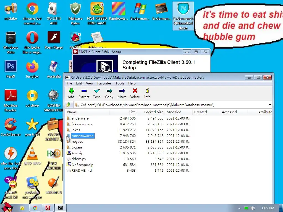
Task: Click the 'cd drive' desktop icon
Action: click(x=32, y=98)
